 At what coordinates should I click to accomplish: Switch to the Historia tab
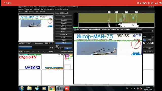coord(31,12)
